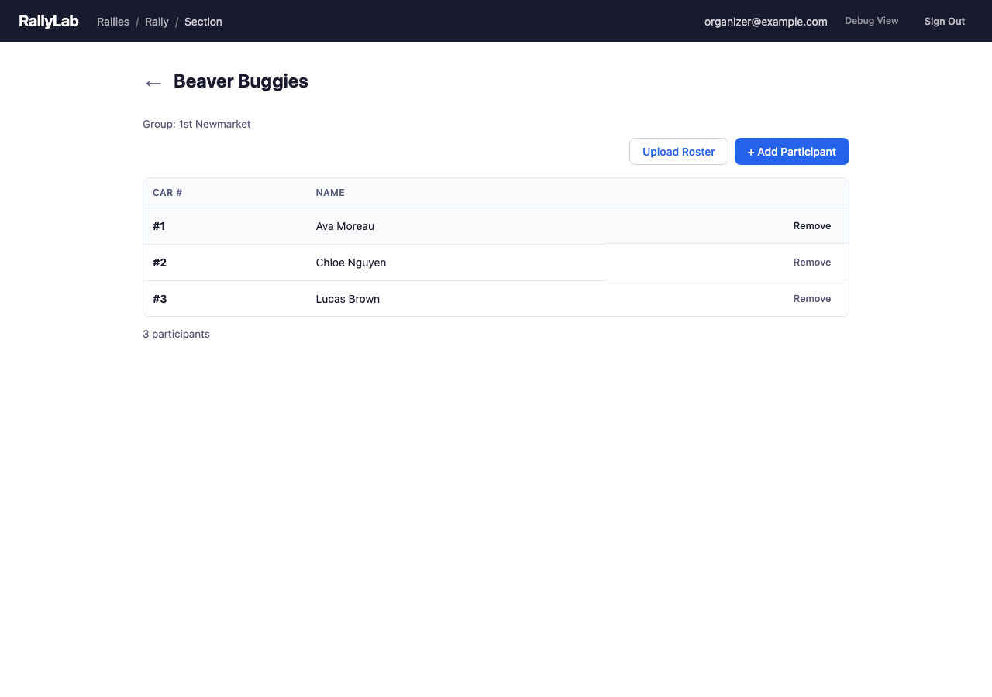
Task: Select the Section breadcrumb item
Action: click(x=202, y=22)
